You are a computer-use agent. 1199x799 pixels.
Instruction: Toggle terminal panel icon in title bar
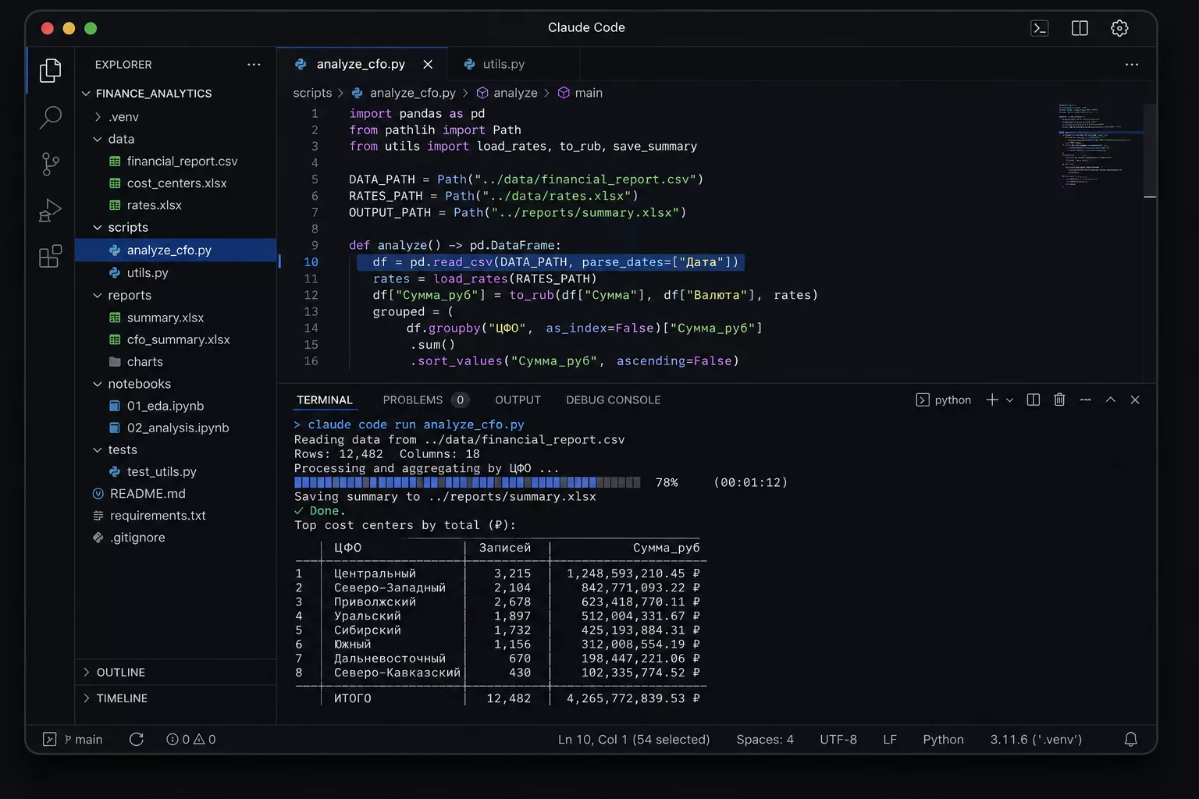[x=1040, y=28]
